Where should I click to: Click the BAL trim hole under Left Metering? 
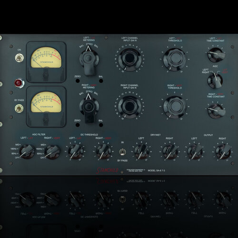pyautogui.click(x=101, y=81)
